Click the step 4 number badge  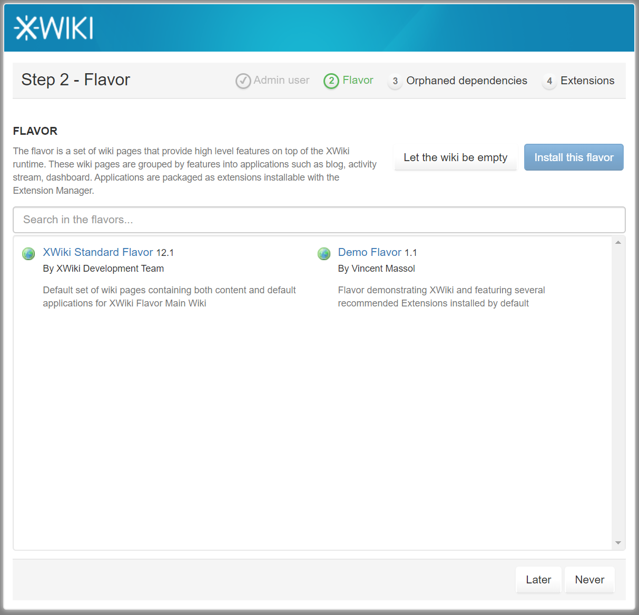tap(549, 81)
